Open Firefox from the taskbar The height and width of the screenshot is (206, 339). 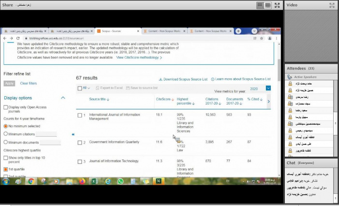click(x=82, y=181)
